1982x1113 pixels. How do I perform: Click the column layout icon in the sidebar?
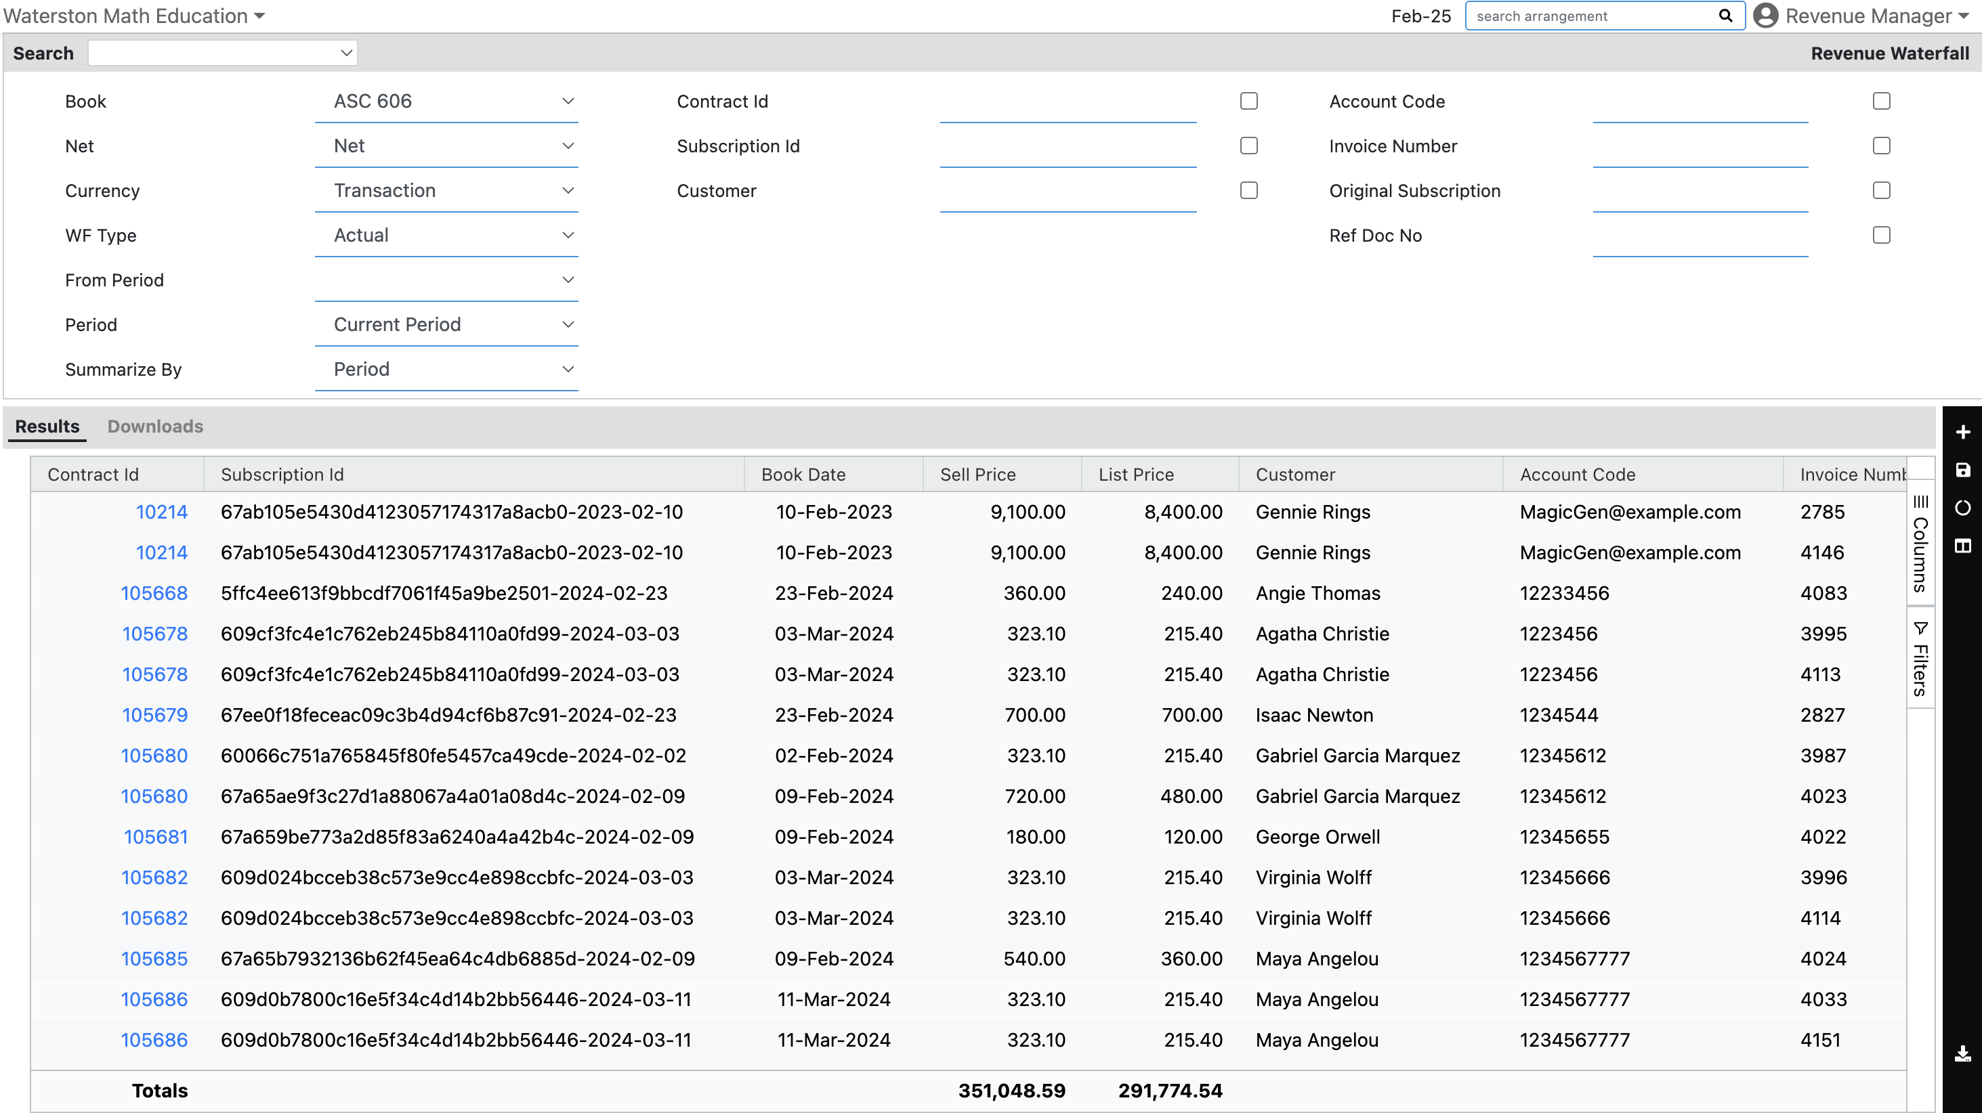pyautogui.click(x=1963, y=546)
